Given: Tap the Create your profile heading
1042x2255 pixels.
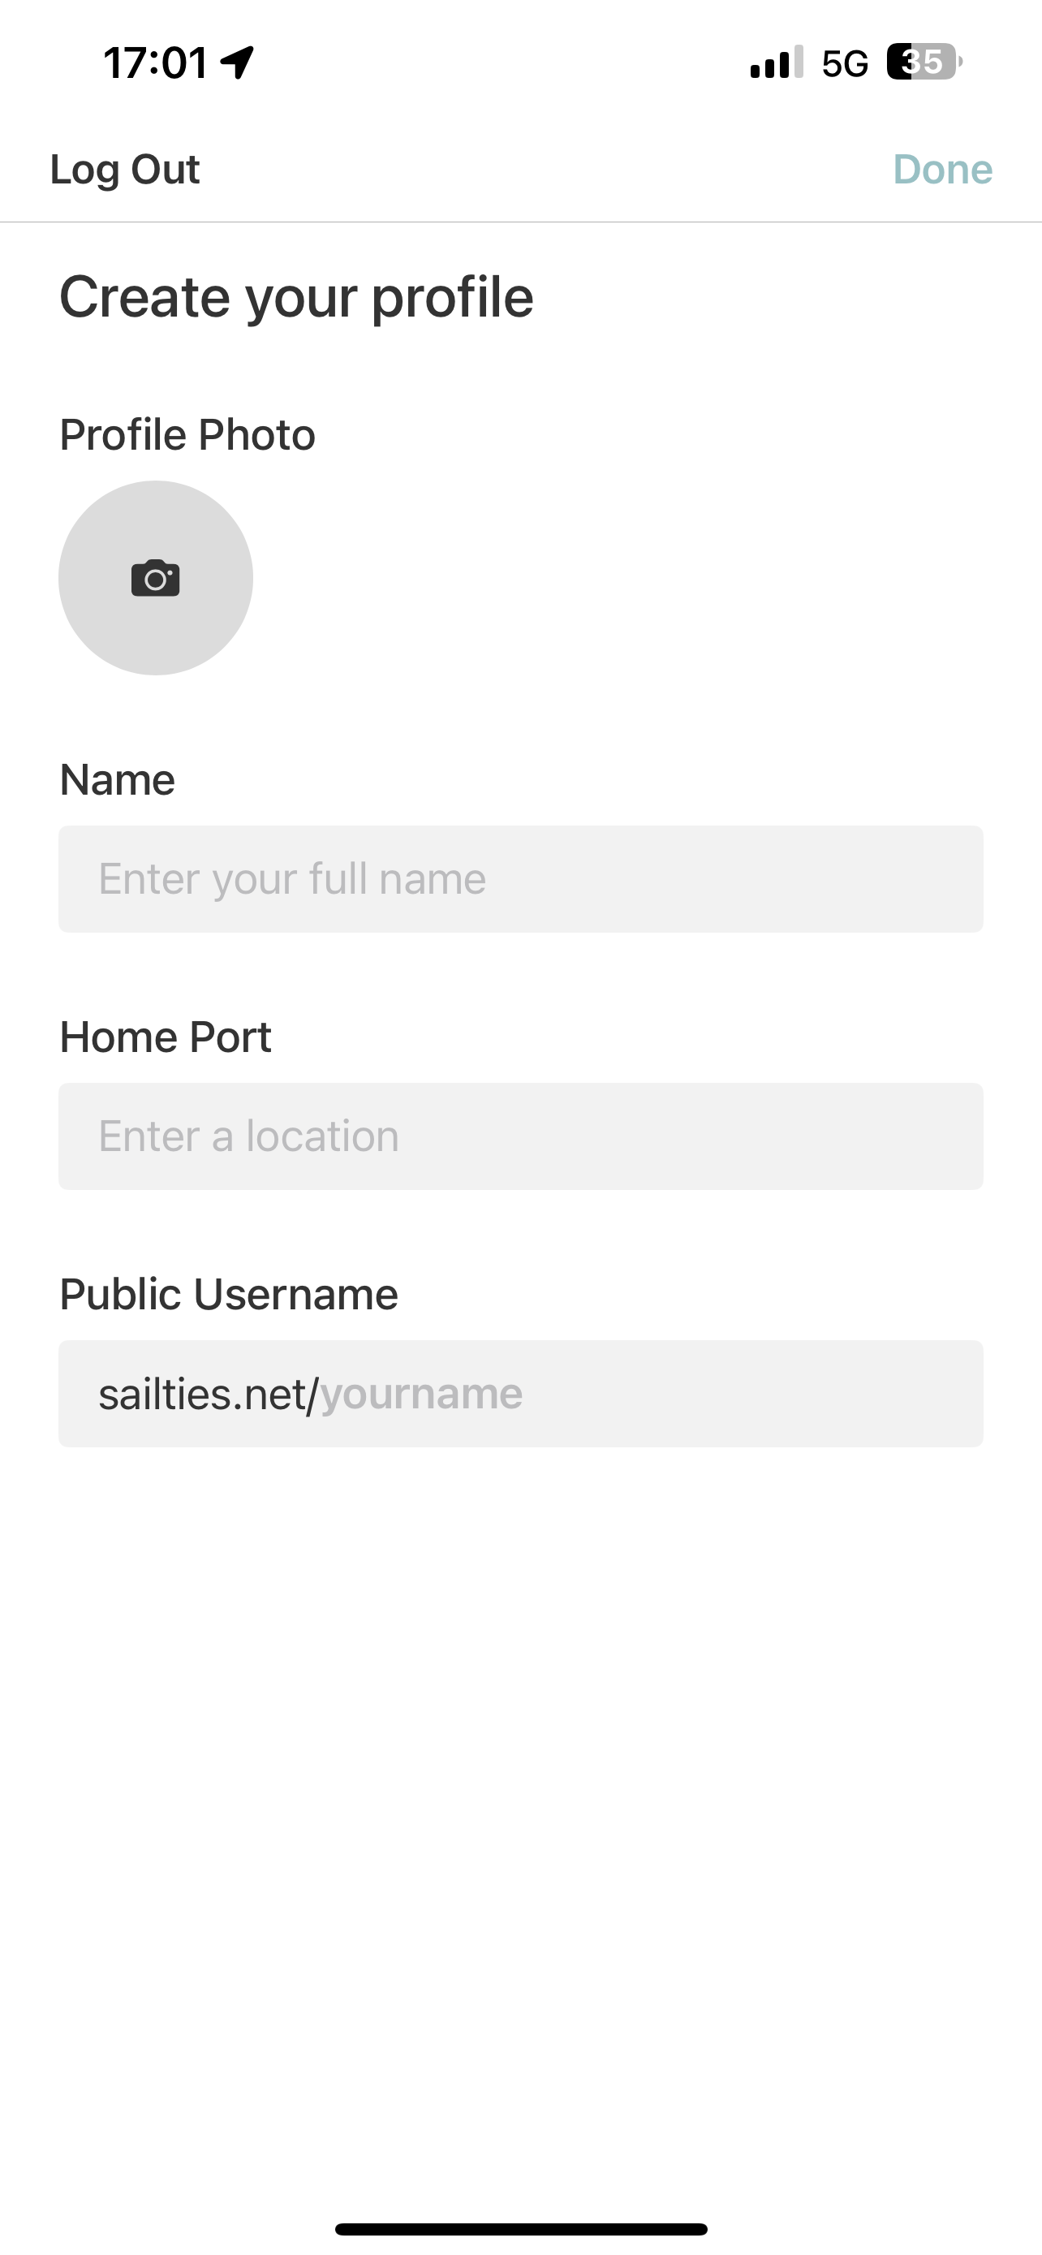Looking at the screenshot, I should click(x=296, y=297).
